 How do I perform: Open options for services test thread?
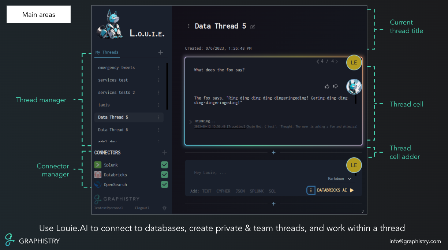coord(158,80)
